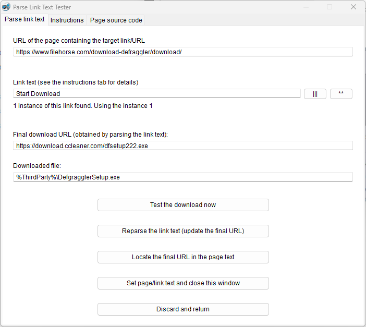
Task: Click the page URL input field
Action: (x=183, y=52)
